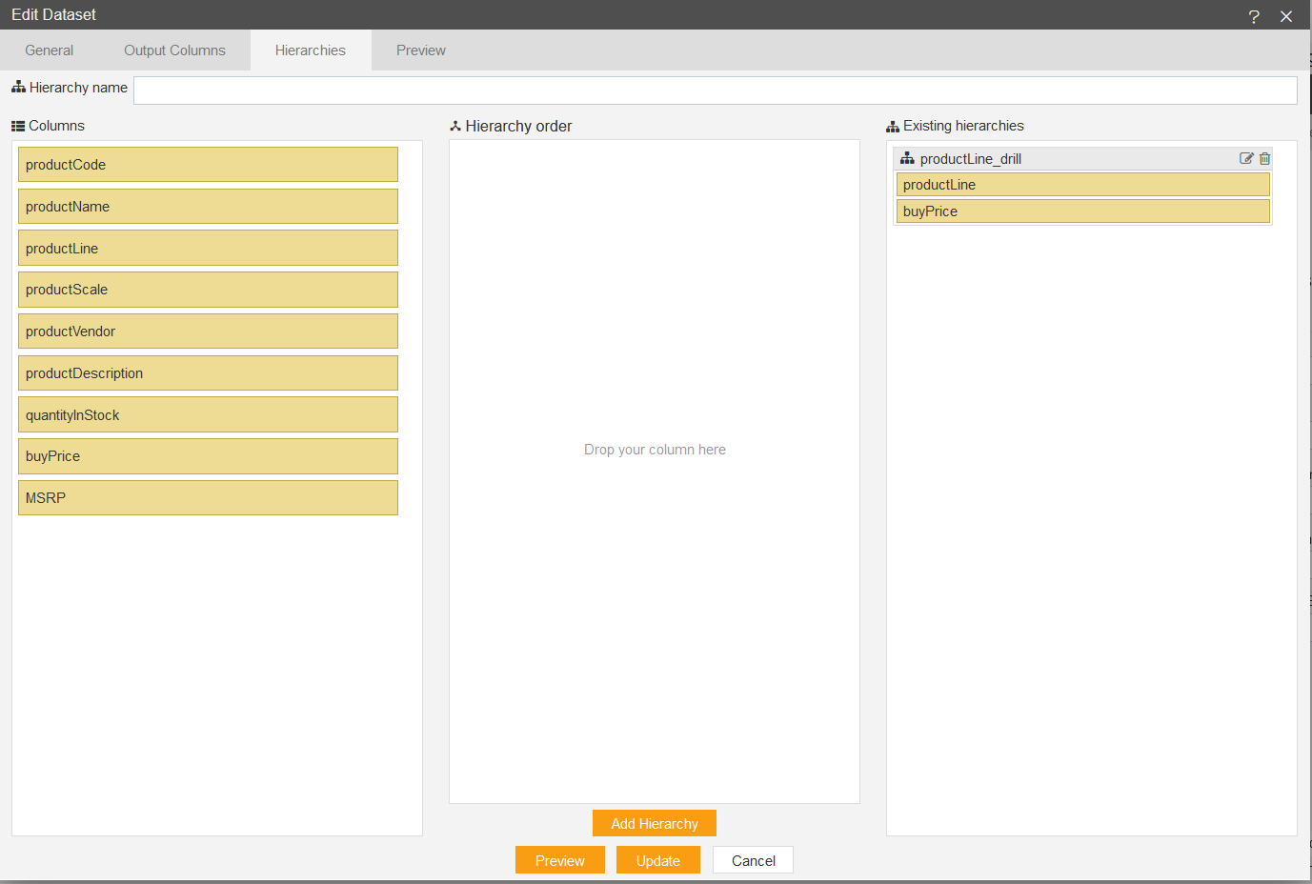The height and width of the screenshot is (884, 1312).
Task: Switch to the General tab
Action: 50,50
